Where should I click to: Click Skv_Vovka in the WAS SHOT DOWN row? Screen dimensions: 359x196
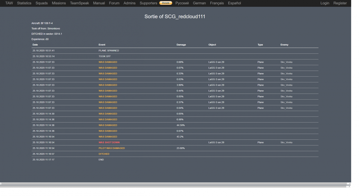point(286,143)
